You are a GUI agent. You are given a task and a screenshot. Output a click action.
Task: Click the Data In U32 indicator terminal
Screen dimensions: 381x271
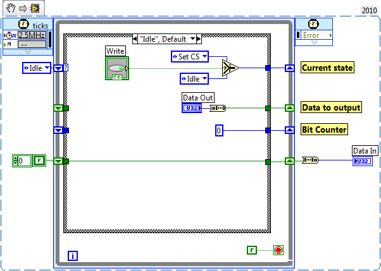[x=362, y=161]
